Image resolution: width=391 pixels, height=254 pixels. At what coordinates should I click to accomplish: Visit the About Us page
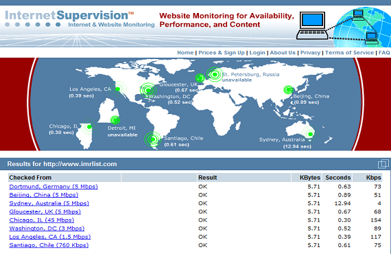pos(283,53)
